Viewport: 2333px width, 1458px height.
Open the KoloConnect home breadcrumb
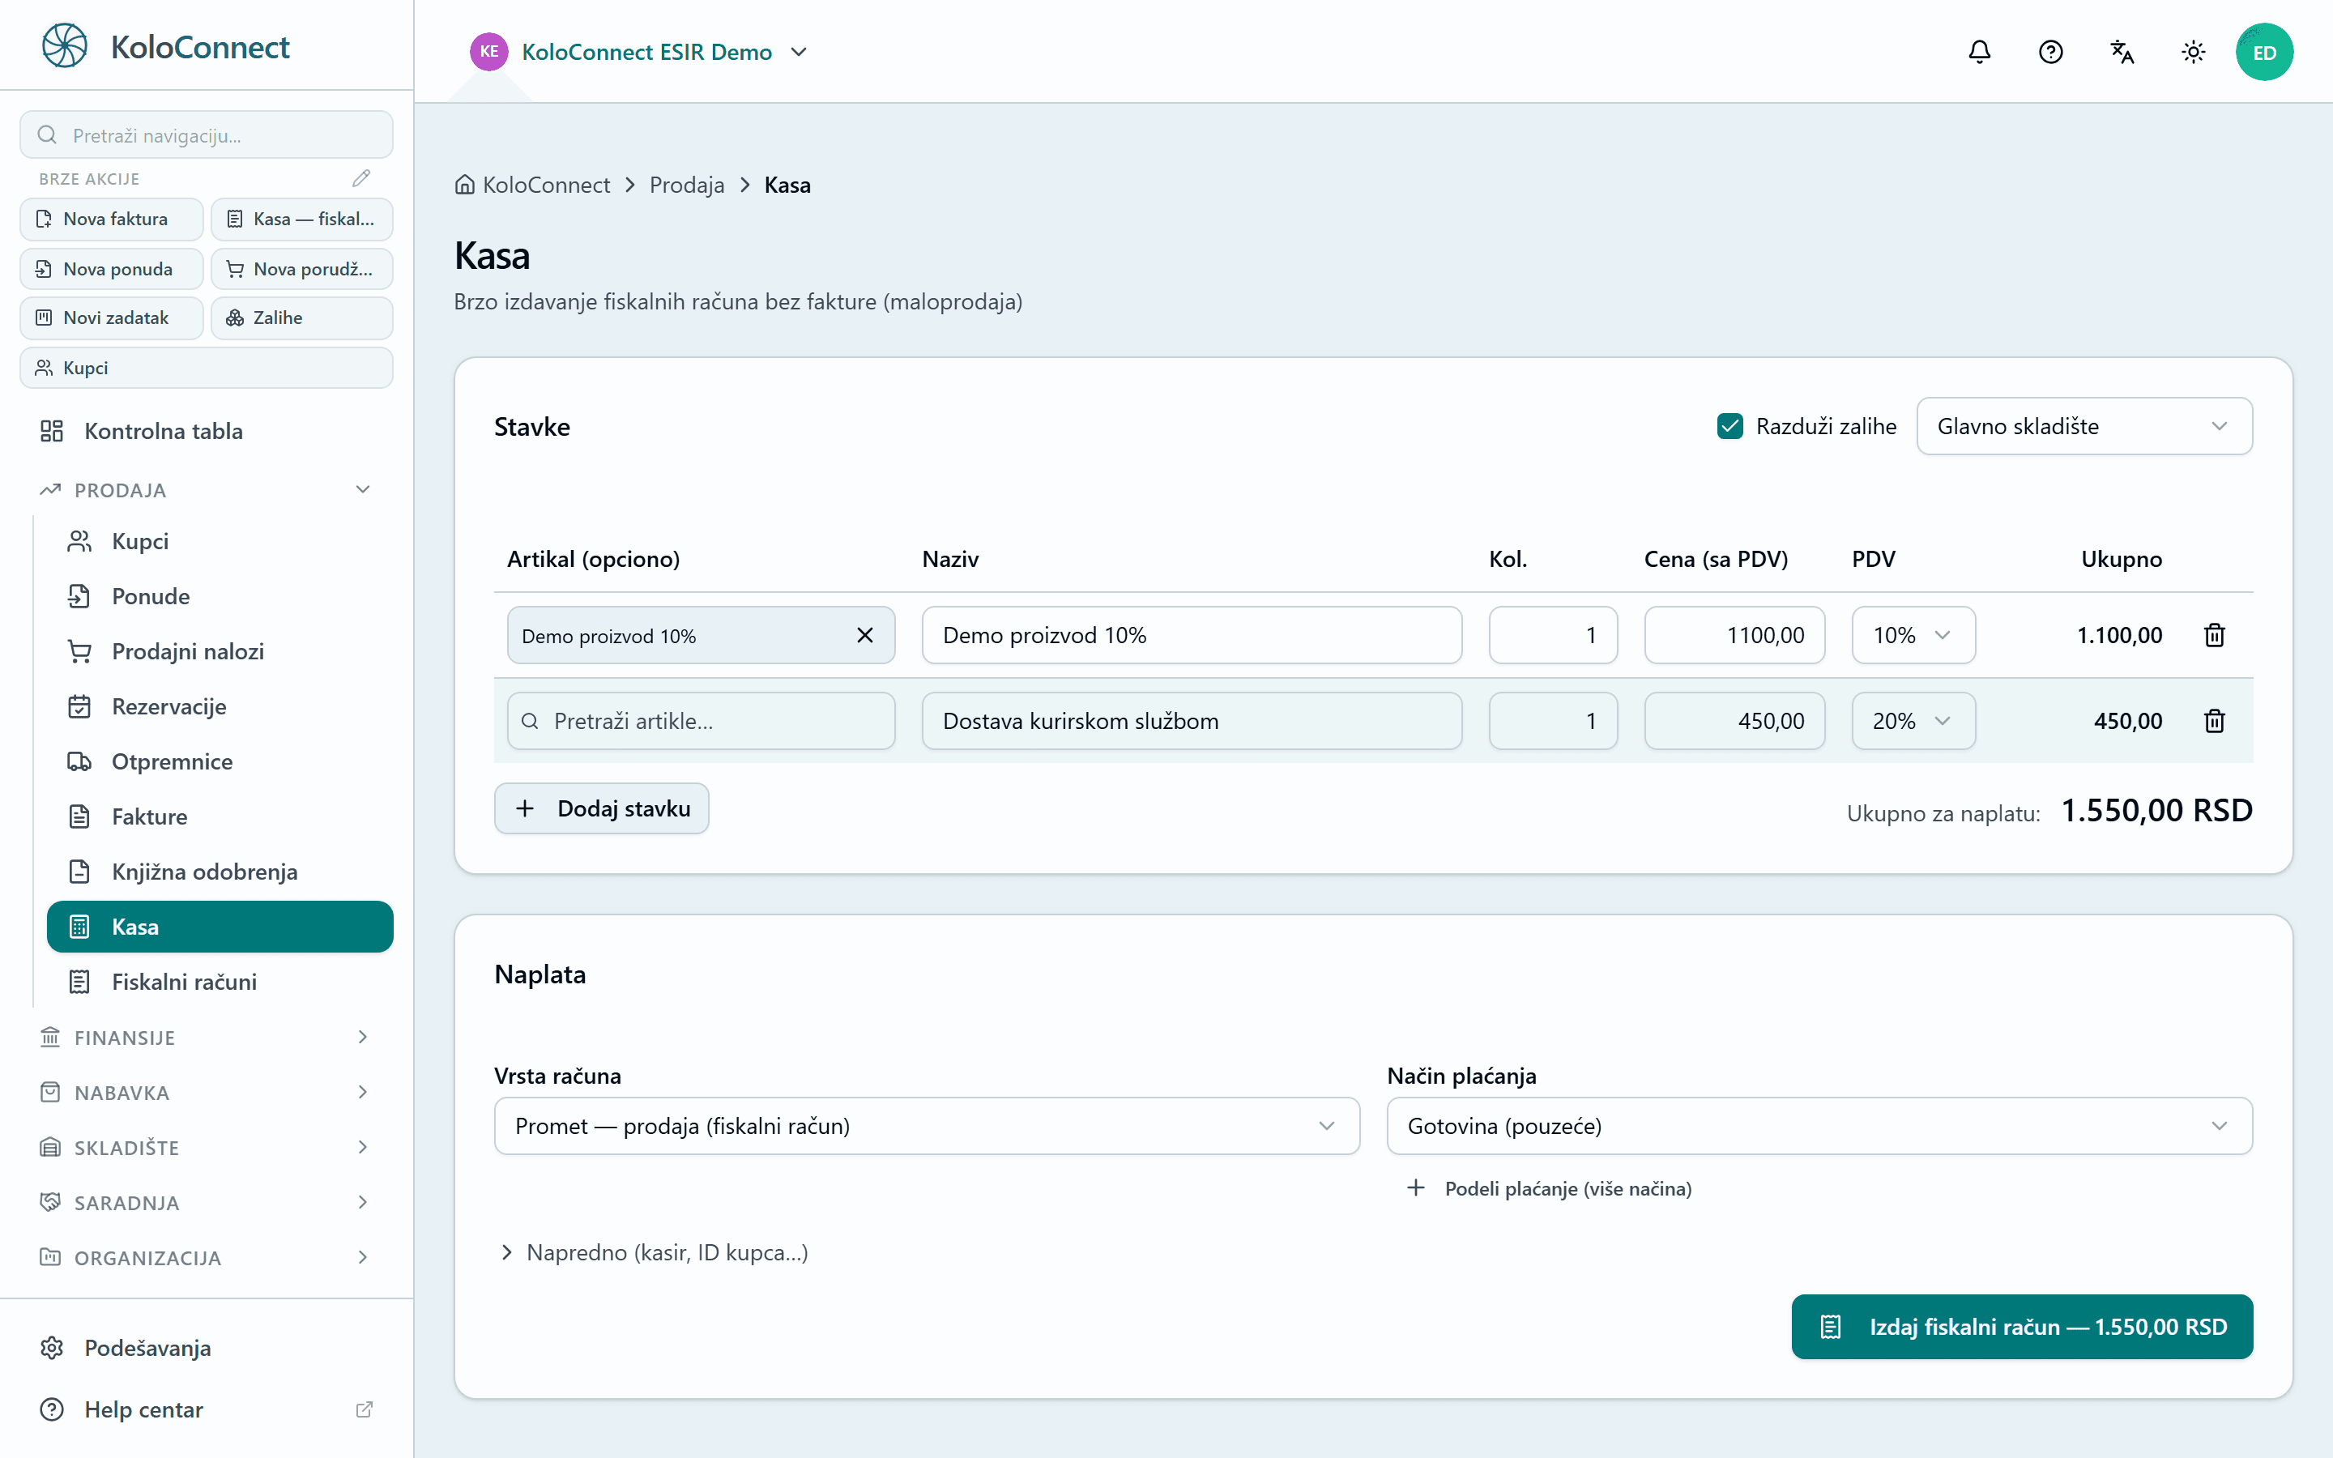532,184
